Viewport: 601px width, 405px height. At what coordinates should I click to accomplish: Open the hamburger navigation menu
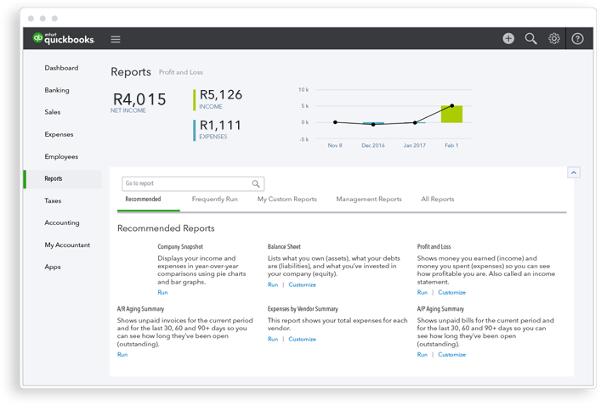116,39
